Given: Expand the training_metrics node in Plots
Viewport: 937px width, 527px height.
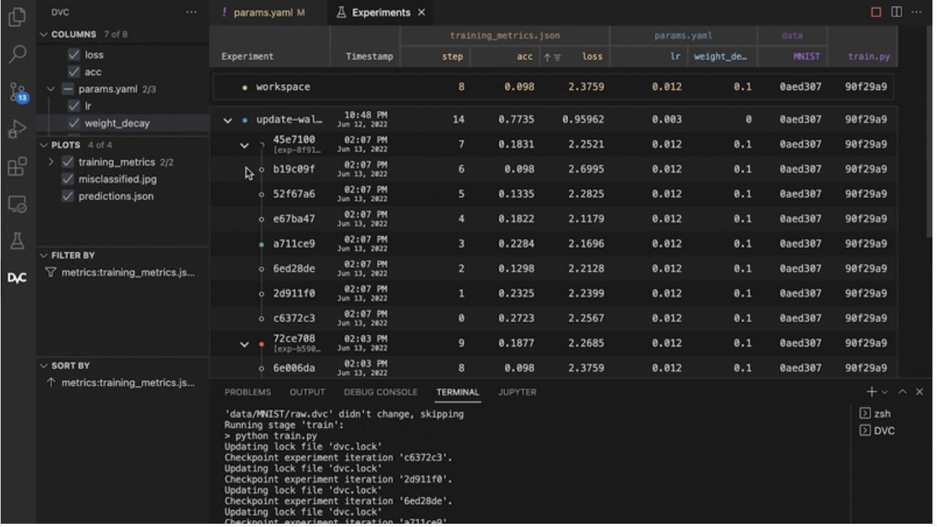Looking at the screenshot, I should pyautogui.click(x=51, y=162).
